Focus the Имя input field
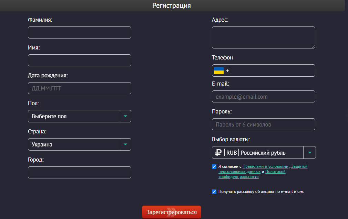Image resolution: width=348 pixels, height=219 pixels. click(x=80, y=60)
